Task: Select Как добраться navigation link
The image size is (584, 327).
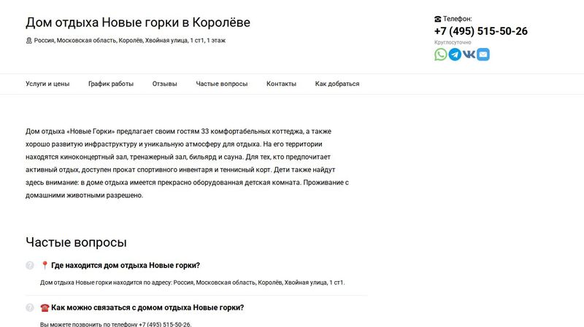Action: click(337, 84)
